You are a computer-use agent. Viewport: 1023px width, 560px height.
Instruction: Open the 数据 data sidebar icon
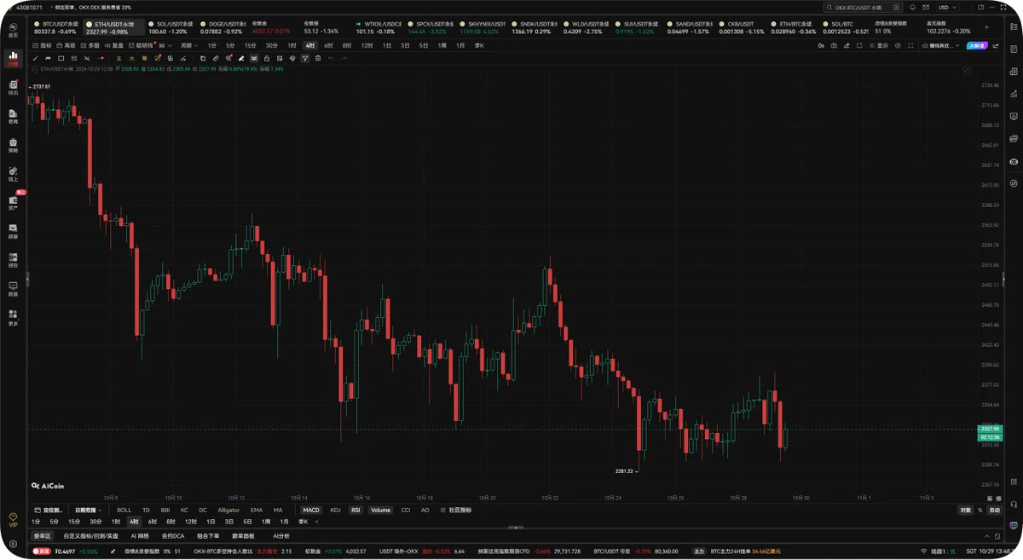click(13, 288)
